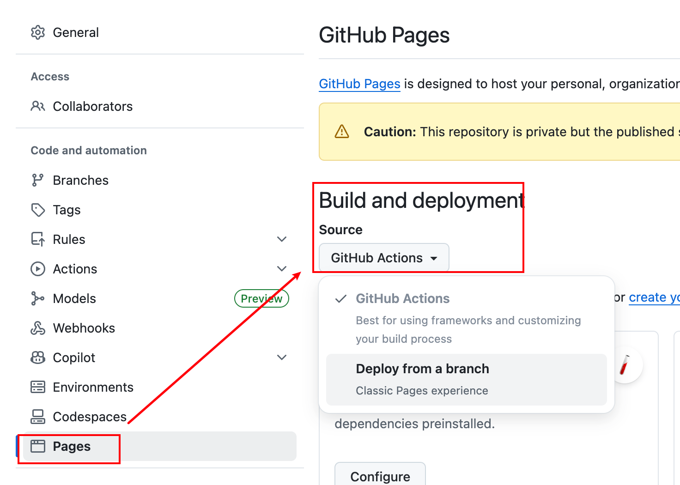Click the 'Classic Pages experience' description
680x485 pixels.
(422, 391)
